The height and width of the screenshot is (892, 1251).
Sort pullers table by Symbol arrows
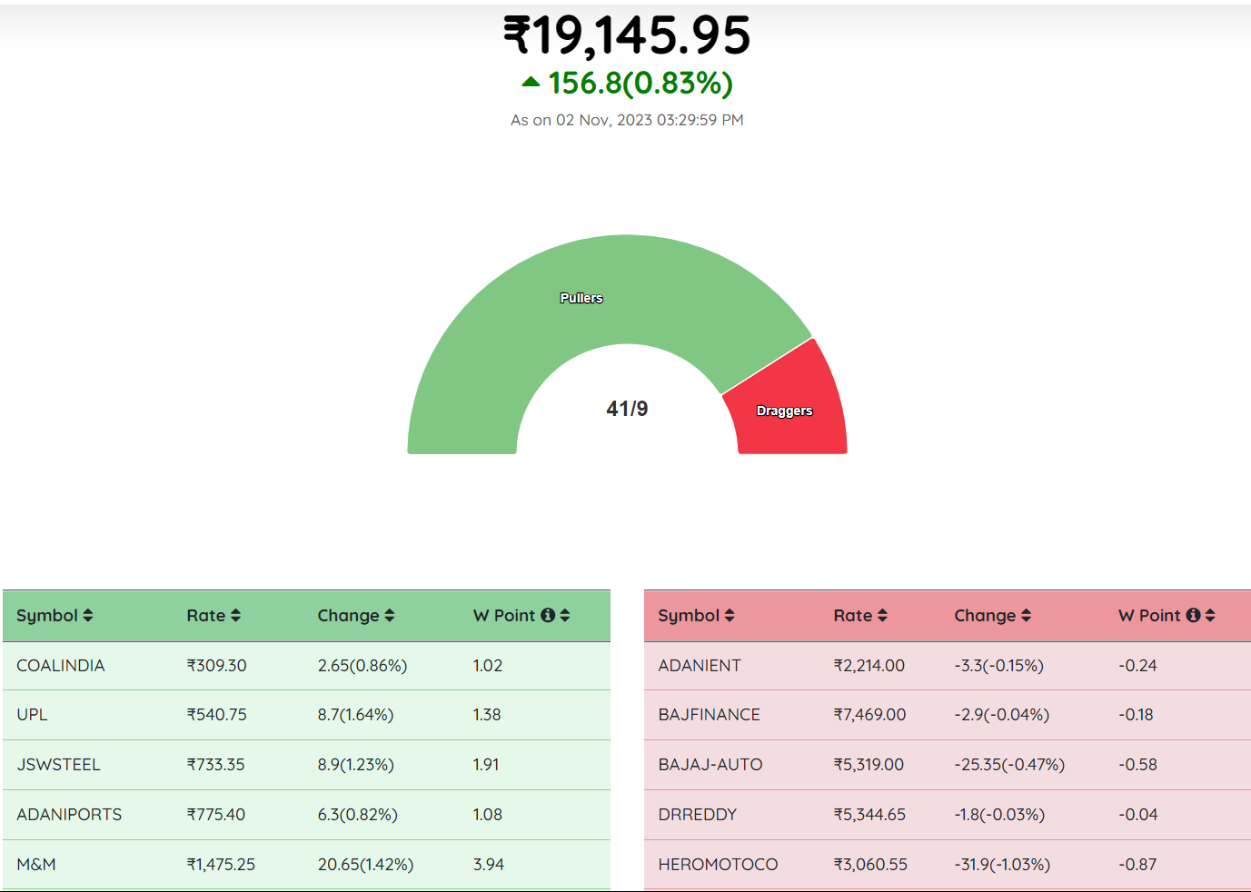[x=88, y=616]
